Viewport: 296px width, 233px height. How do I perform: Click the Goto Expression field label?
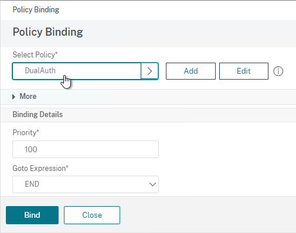pyautogui.click(x=40, y=168)
